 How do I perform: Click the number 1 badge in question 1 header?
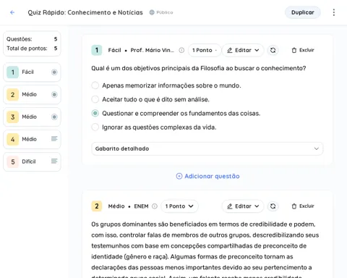point(97,50)
